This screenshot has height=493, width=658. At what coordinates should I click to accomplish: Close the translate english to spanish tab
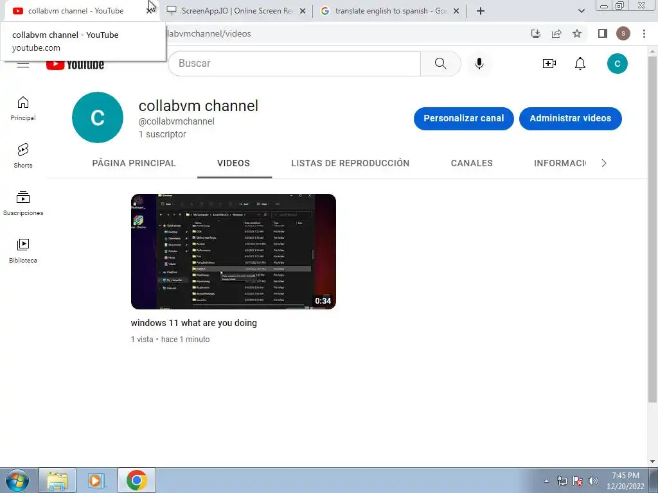pos(456,12)
